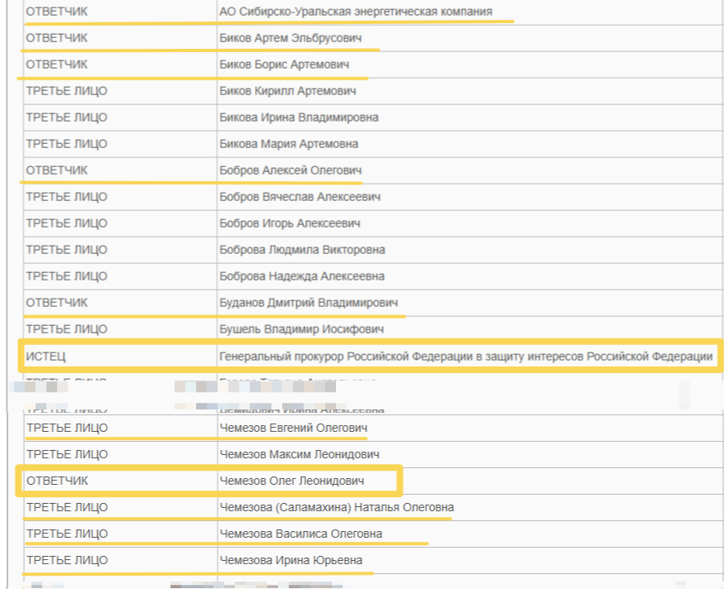Select 'Бушель Владимир Иосифович'
Viewport: 724px width, 589px height.
301,329
